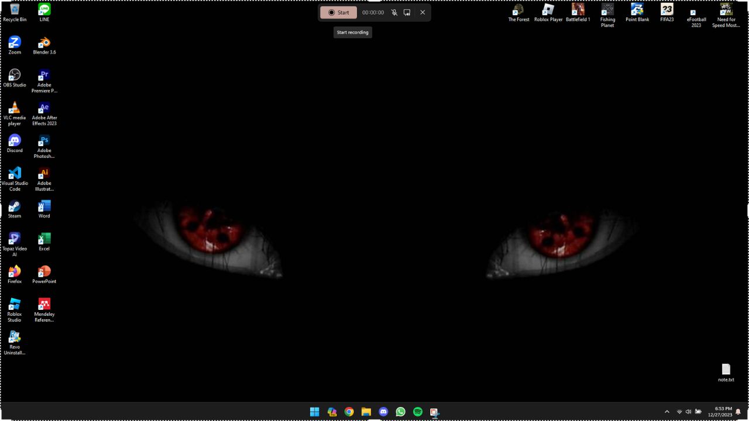Open Adobe Premiere Pro
Screen dimensions: 749x421
pos(44,75)
